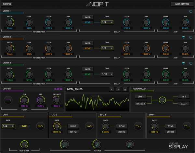
Task: Enable LFO 3 20+ HZ range
Action: [x=122, y=132]
